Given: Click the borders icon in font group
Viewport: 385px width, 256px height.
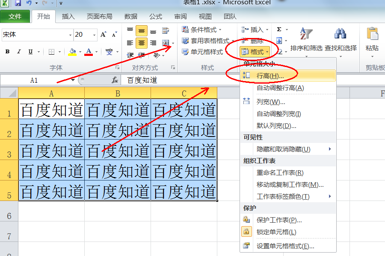Looking at the screenshot, I should click(x=51, y=52).
